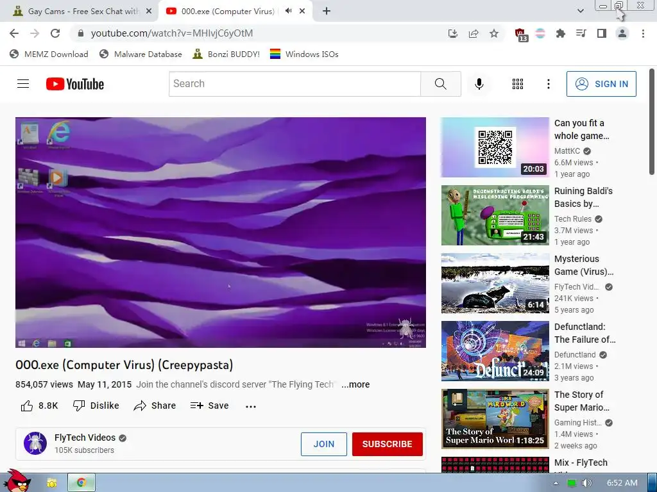Dislike the 000.exe video

[x=96, y=406]
